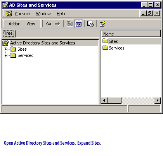Expand the Services tree node

coord(5,55)
